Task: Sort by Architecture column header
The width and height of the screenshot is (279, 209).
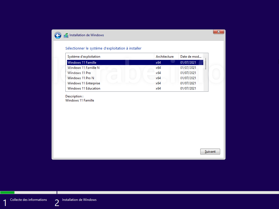Action: point(166,57)
